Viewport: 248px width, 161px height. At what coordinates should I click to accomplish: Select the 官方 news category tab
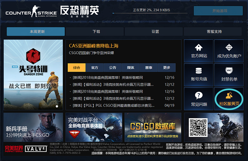95,68
